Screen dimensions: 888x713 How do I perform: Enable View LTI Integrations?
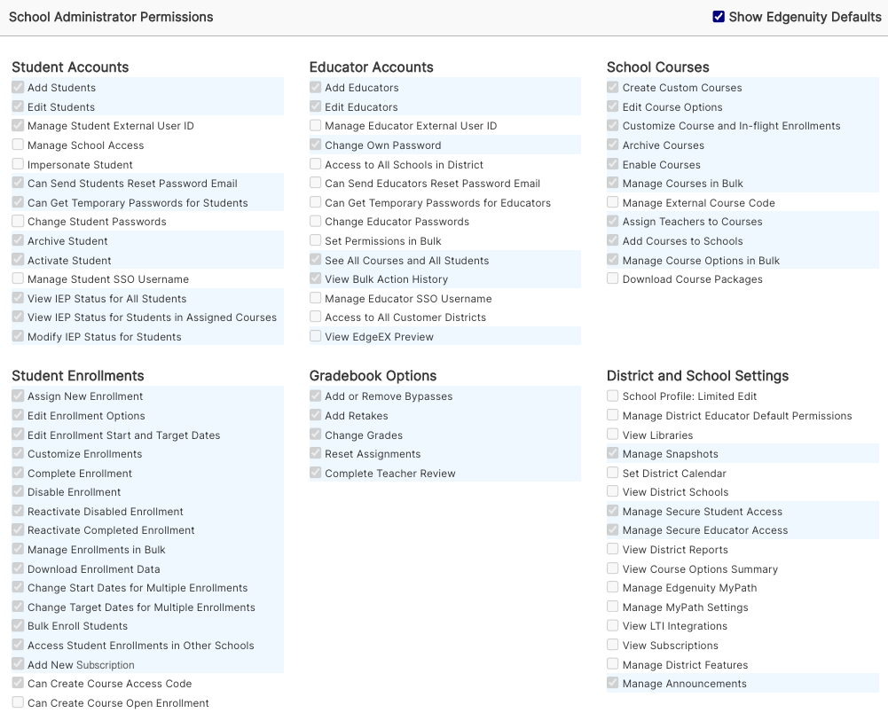(x=612, y=625)
